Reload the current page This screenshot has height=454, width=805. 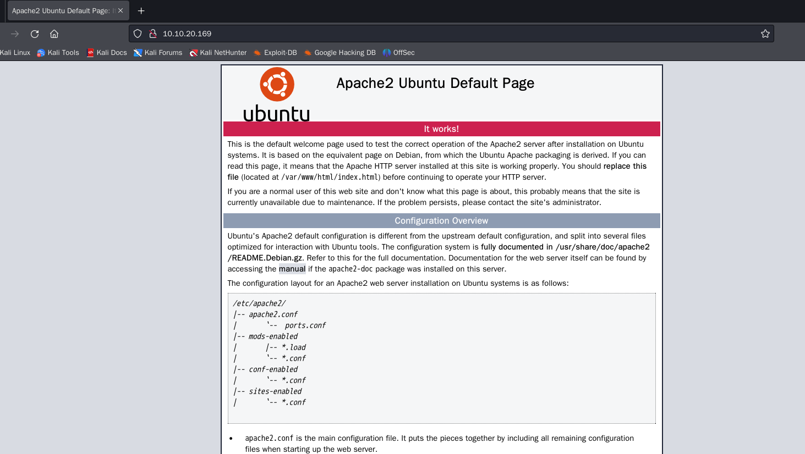(35, 34)
